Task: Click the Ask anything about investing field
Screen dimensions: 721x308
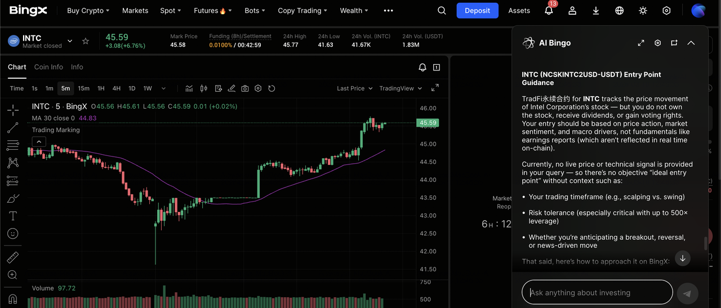Action: (597, 293)
